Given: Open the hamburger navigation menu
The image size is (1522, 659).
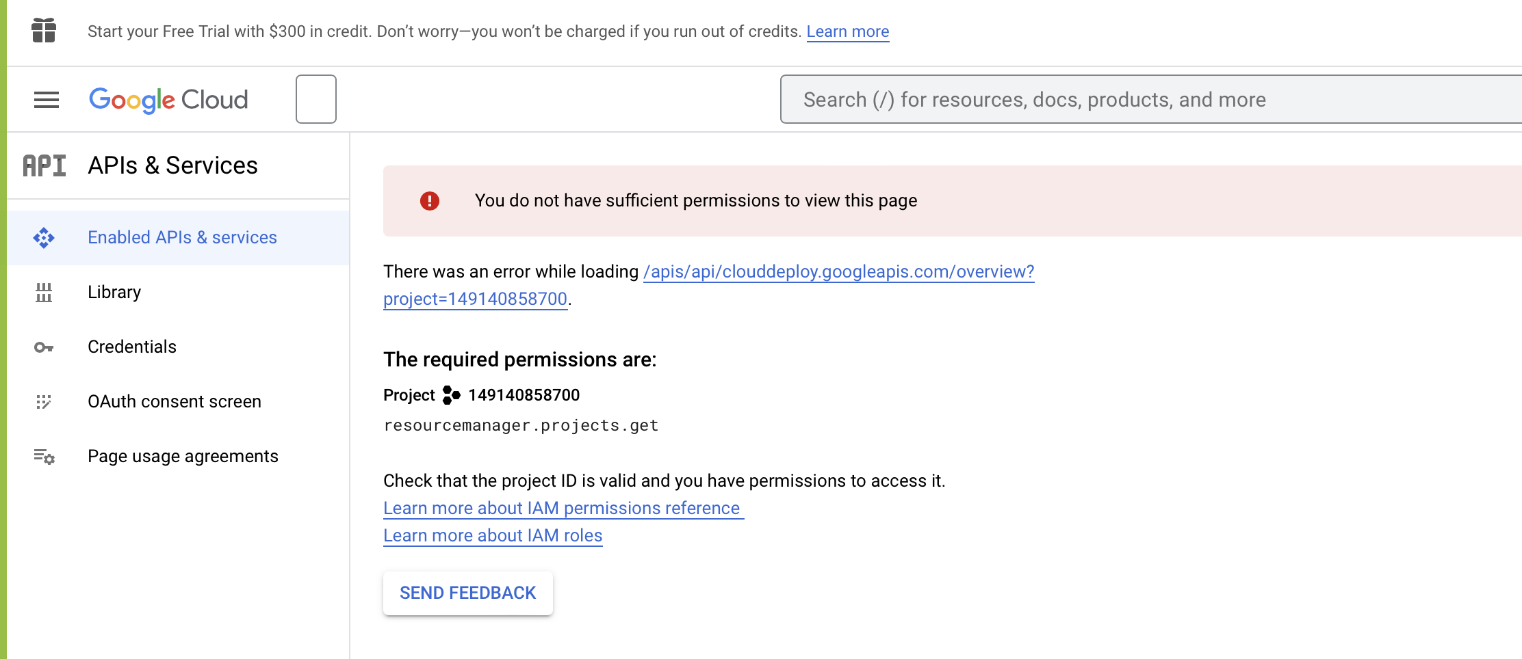Looking at the screenshot, I should point(47,100).
